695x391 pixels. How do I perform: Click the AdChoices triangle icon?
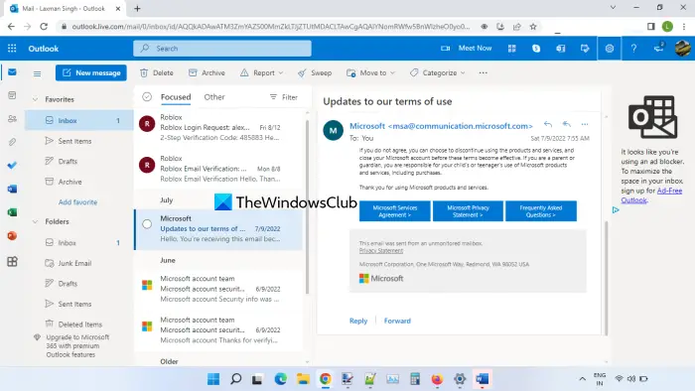[616, 210]
